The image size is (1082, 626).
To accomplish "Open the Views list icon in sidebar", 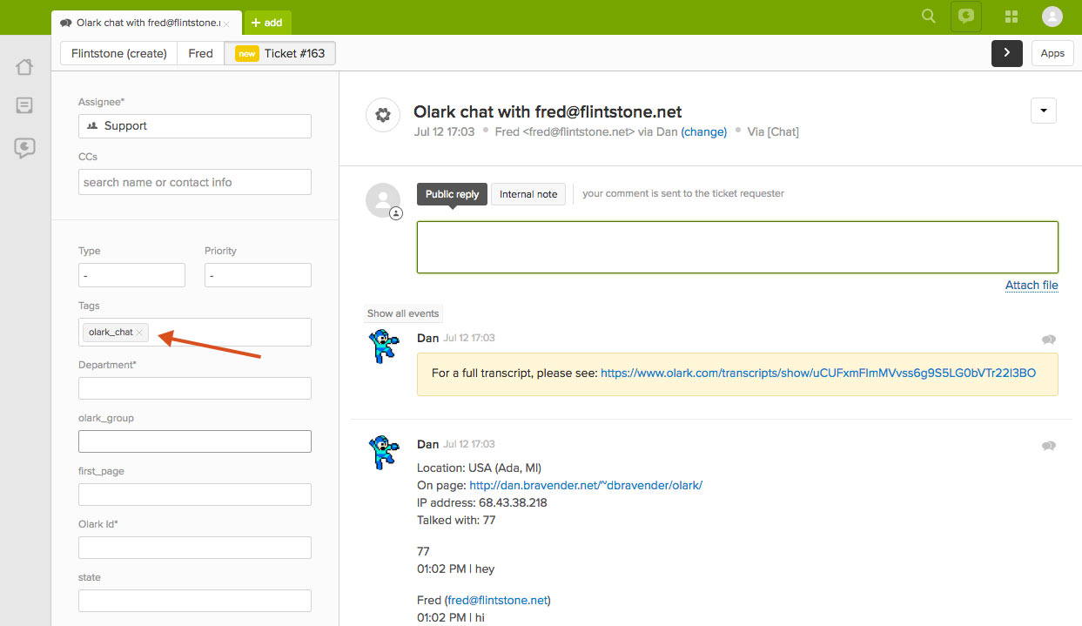I will (x=24, y=106).
